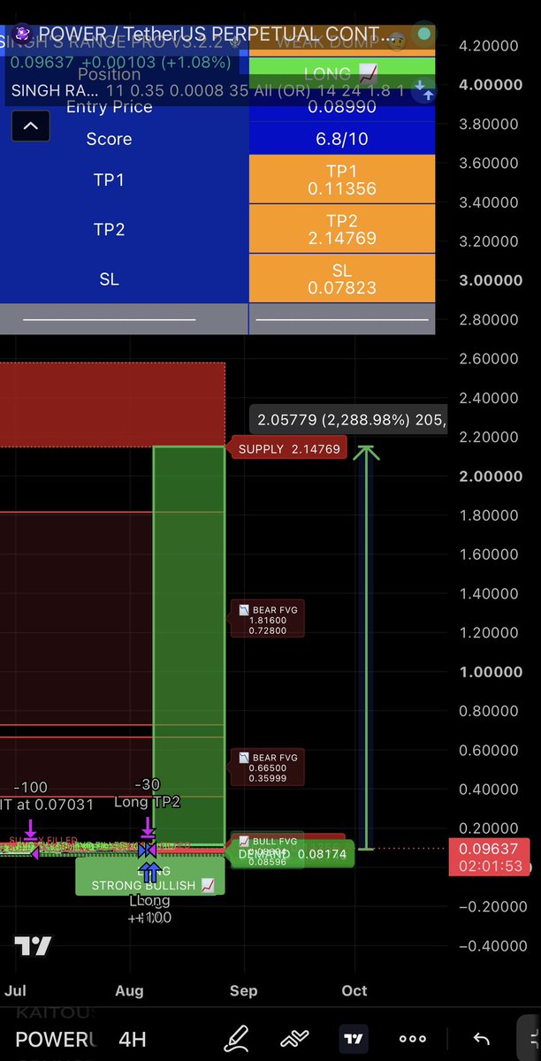Tap the orange TP1 0.11356 cell

[x=342, y=179]
